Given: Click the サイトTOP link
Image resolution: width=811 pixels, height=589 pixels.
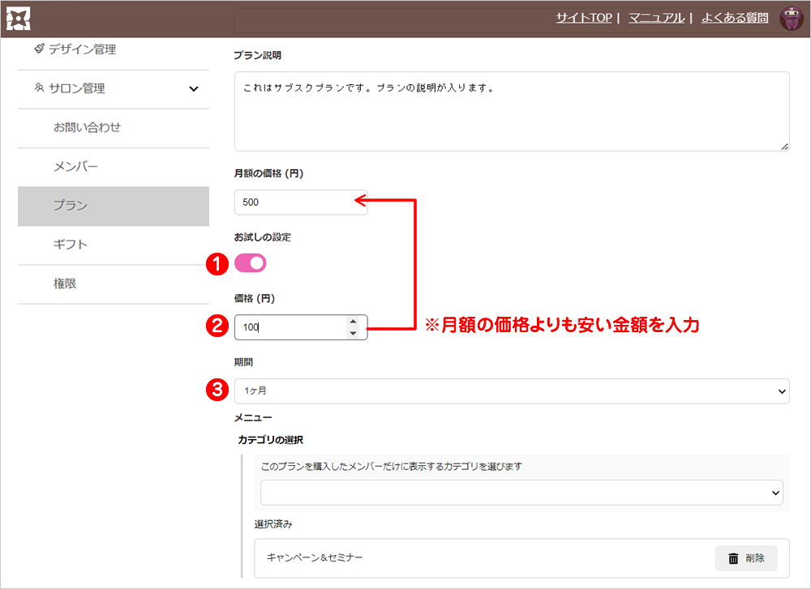Looking at the screenshot, I should [583, 18].
